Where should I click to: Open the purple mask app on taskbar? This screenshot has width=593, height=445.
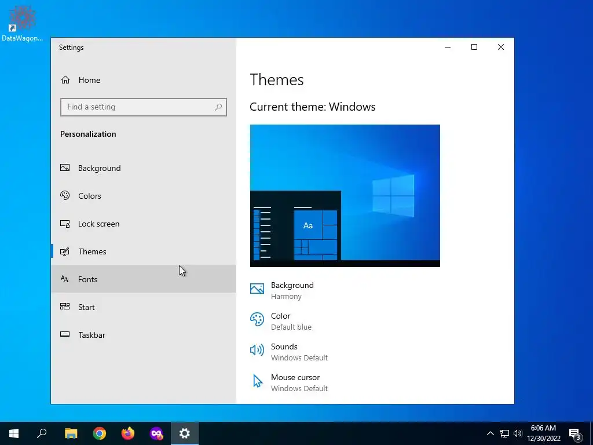(x=156, y=433)
